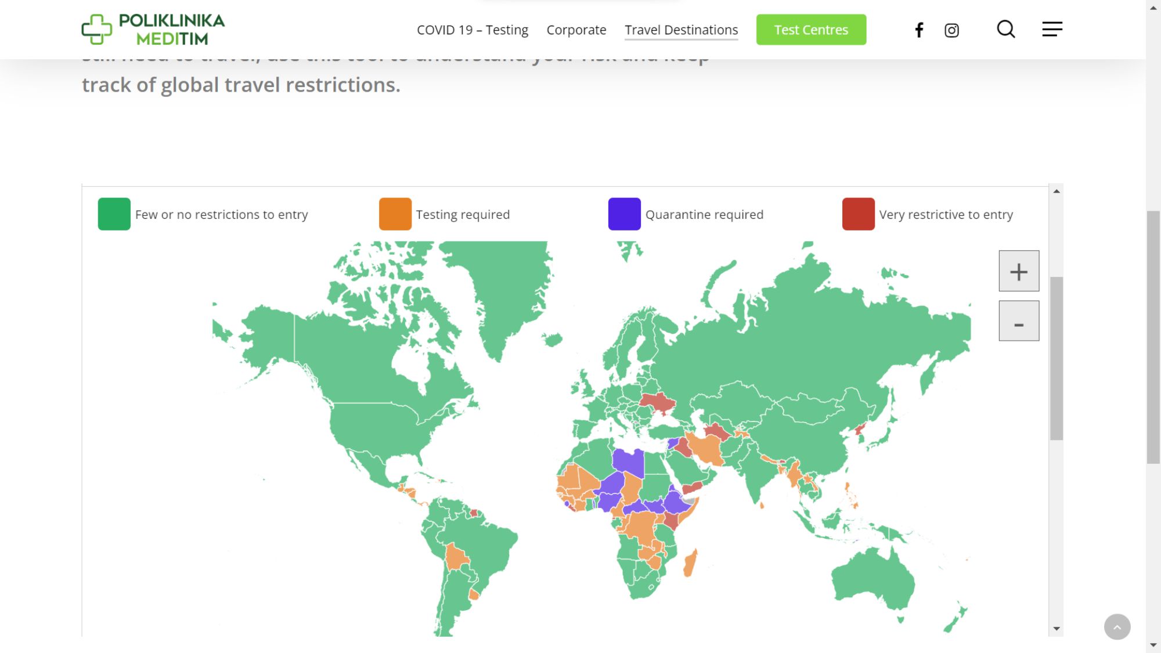Open the Corporate menu item
This screenshot has height=653, width=1161.
[x=576, y=30]
